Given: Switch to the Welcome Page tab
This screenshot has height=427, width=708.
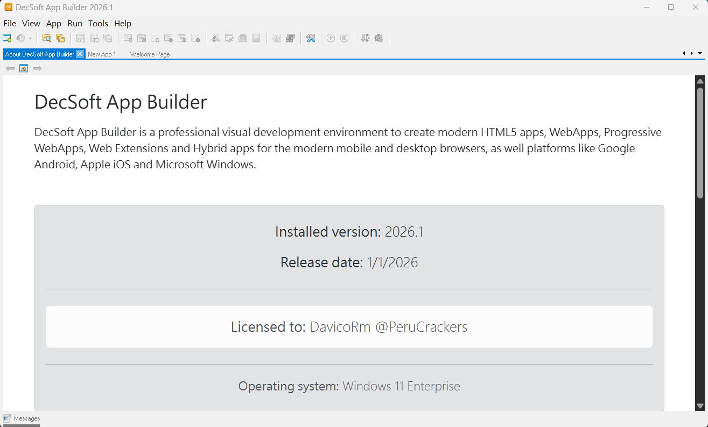Looking at the screenshot, I should [150, 54].
